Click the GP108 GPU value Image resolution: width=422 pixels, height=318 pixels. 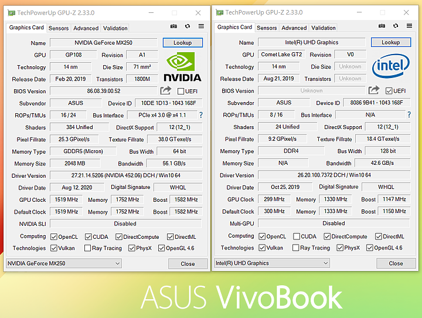pos(73,55)
